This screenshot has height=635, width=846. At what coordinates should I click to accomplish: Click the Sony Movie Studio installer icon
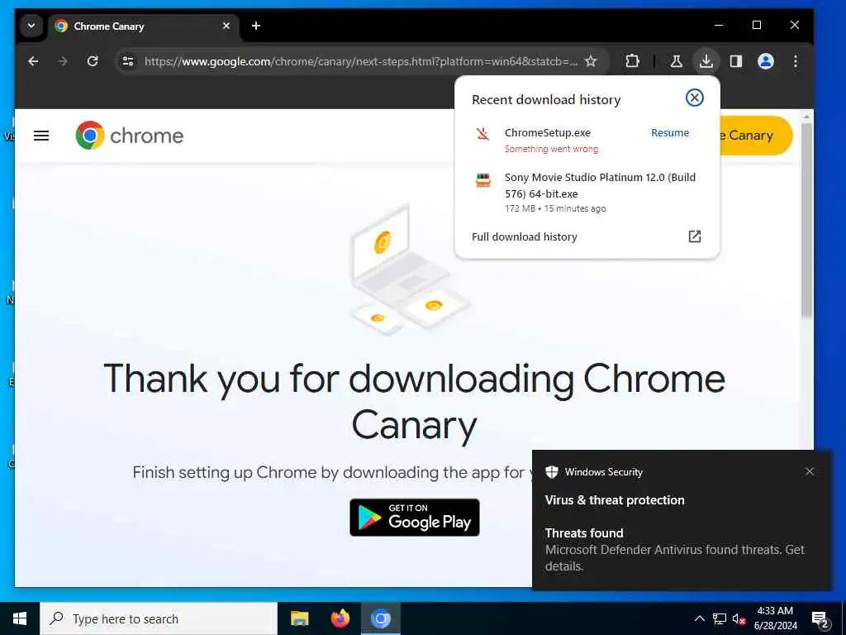[482, 180]
